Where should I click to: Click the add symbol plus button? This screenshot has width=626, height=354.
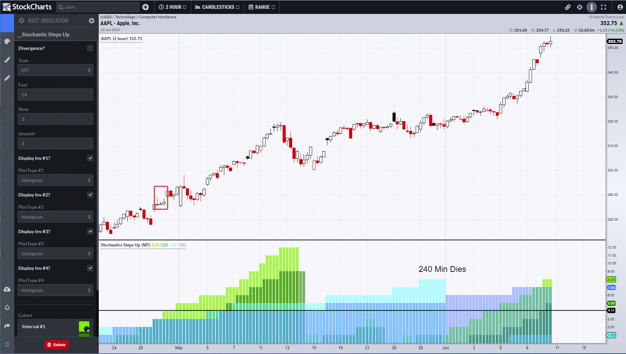(x=146, y=7)
